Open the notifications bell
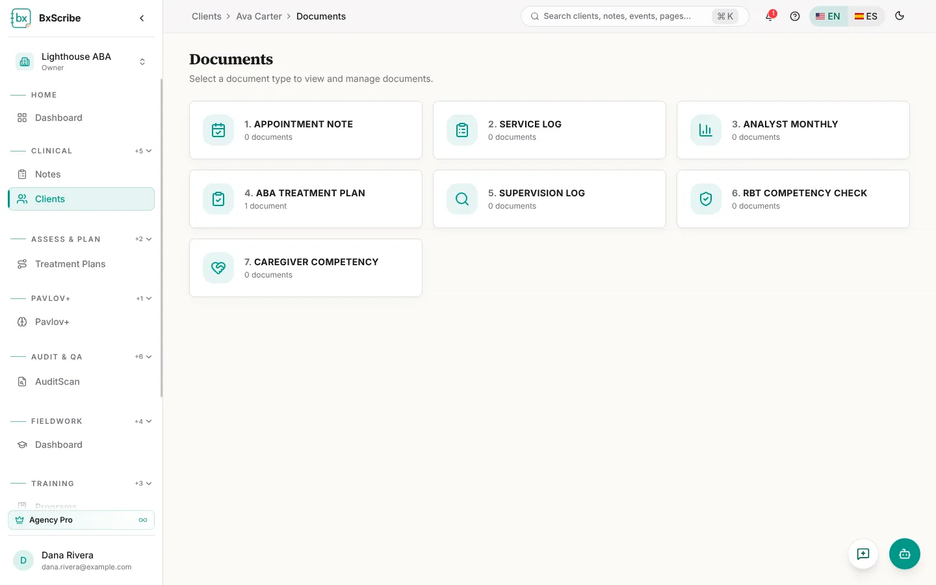The width and height of the screenshot is (936, 585). [x=770, y=16]
